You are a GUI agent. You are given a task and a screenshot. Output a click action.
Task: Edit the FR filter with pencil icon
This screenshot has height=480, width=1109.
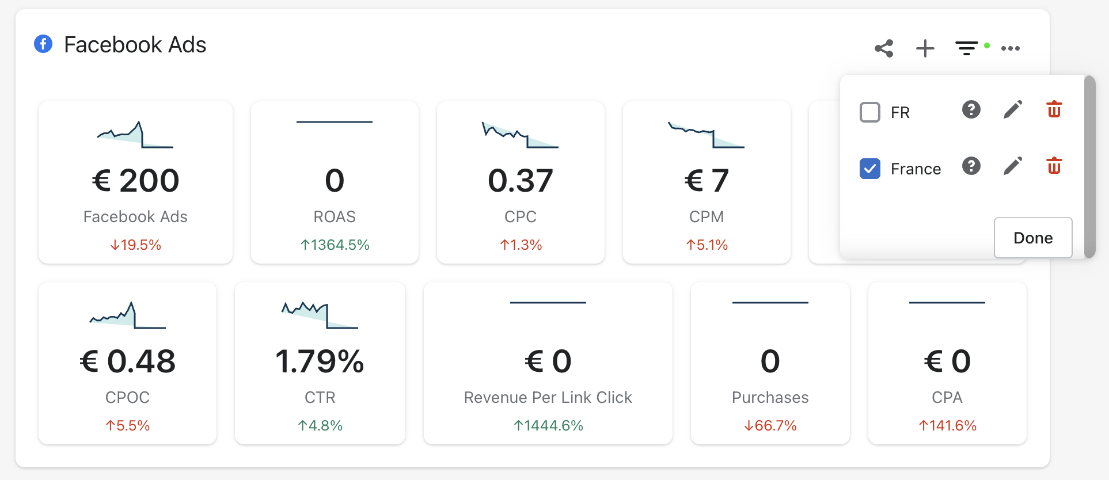pyautogui.click(x=1013, y=109)
